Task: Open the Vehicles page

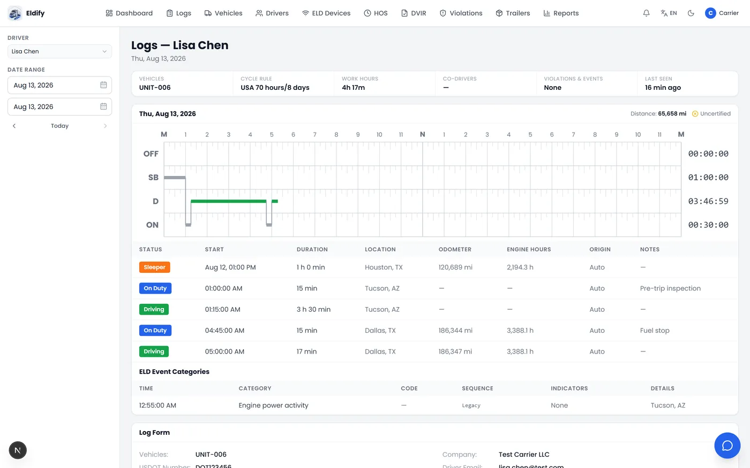Action: 223,13
